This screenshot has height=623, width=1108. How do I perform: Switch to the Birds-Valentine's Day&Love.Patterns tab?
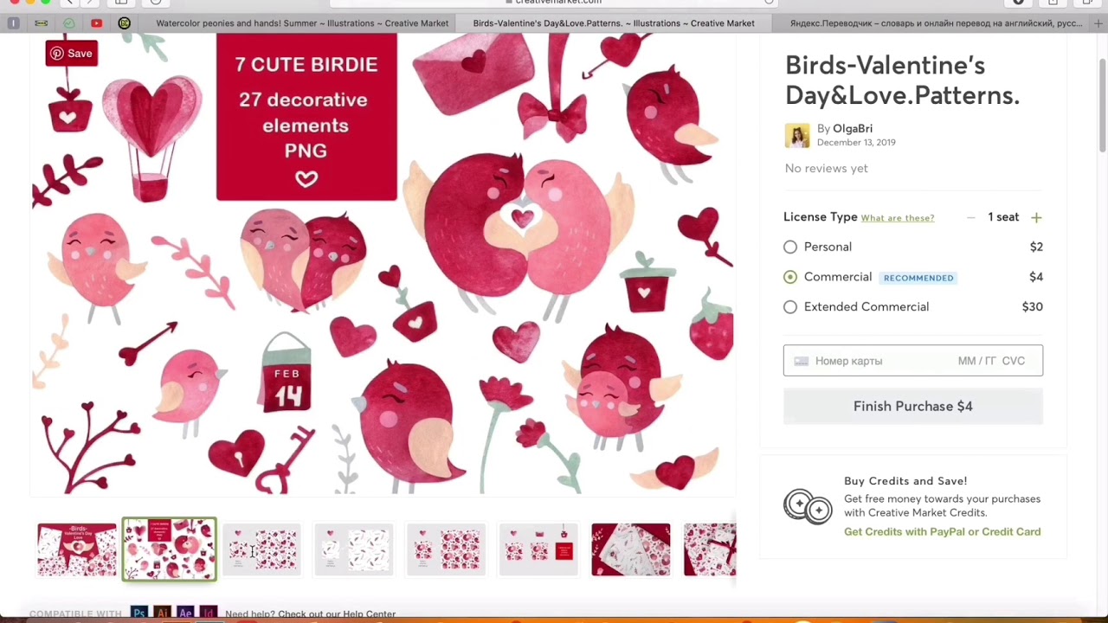tap(614, 23)
